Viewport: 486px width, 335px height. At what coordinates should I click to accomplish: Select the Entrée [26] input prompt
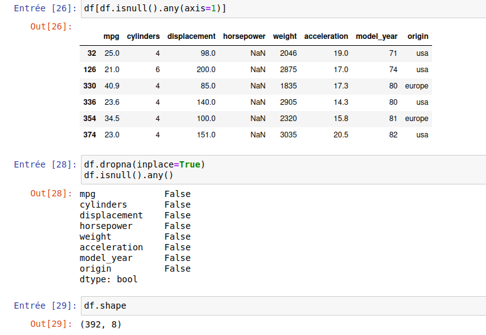43,9
